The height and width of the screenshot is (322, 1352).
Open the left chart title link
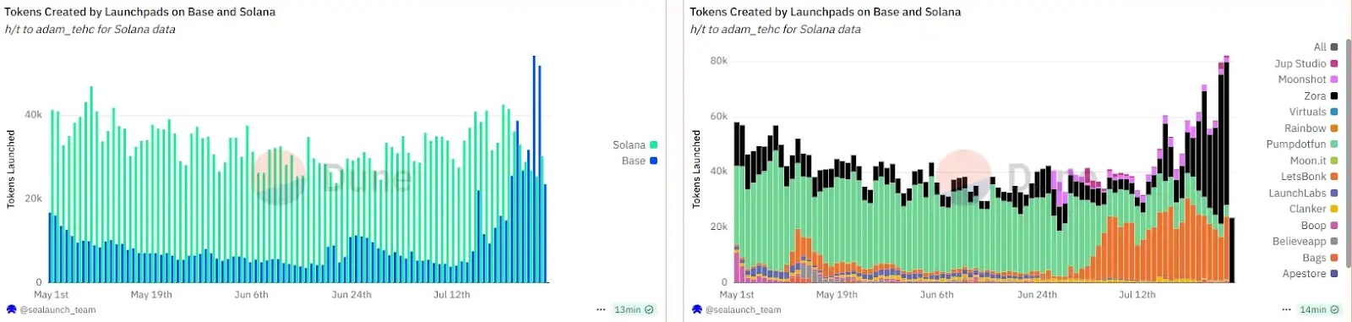tap(140, 12)
